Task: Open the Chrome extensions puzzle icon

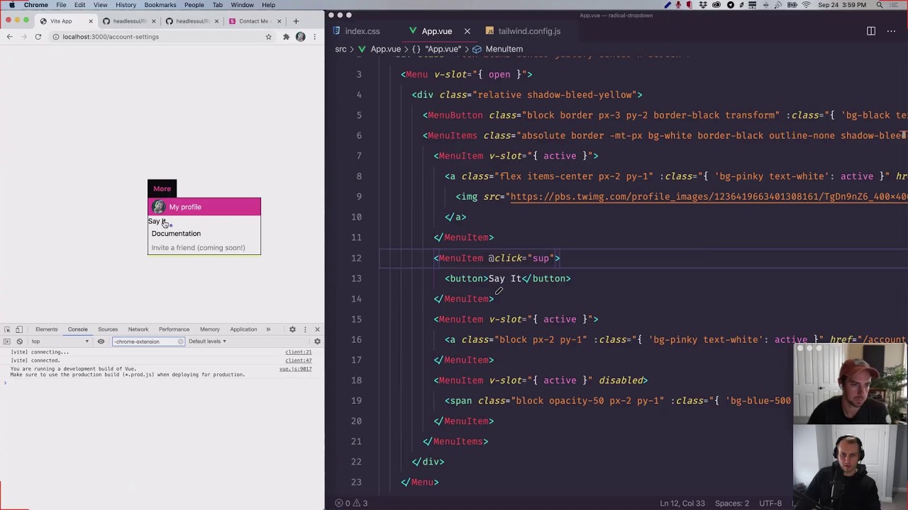Action: (x=286, y=37)
